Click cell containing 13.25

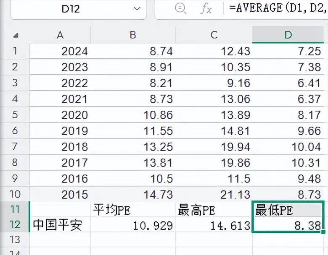click(x=133, y=146)
